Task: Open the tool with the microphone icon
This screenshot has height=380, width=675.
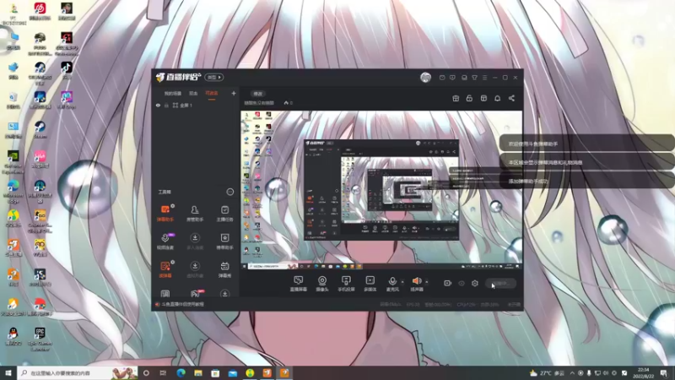Action: pos(165,242)
